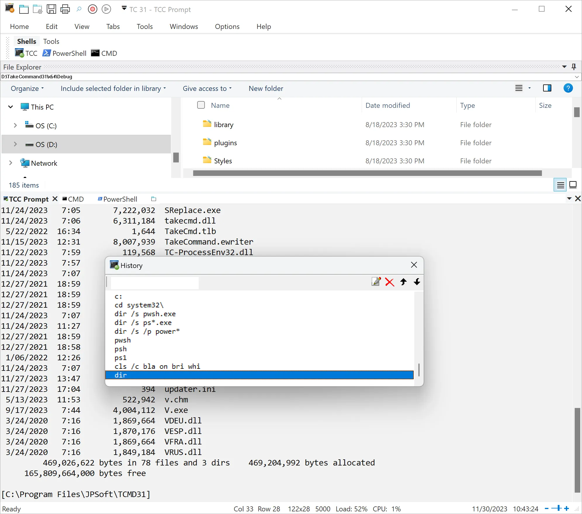Open the plugins folder
This screenshot has width=582, height=514.
(225, 143)
